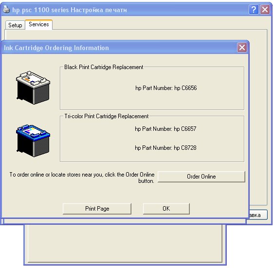Click the printer icon in the title bar
This screenshot has height=268, width=273.
[x=6, y=9]
